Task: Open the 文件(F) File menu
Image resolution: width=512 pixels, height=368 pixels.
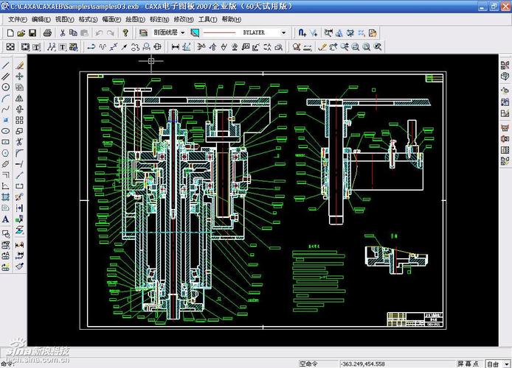Action: [x=17, y=20]
